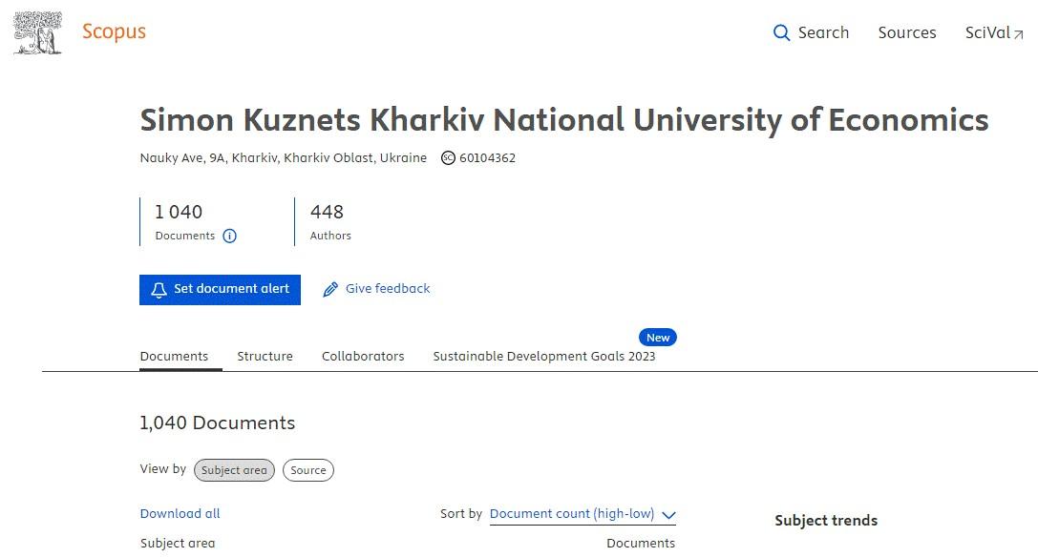Click the Documents info icon

point(229,237)
